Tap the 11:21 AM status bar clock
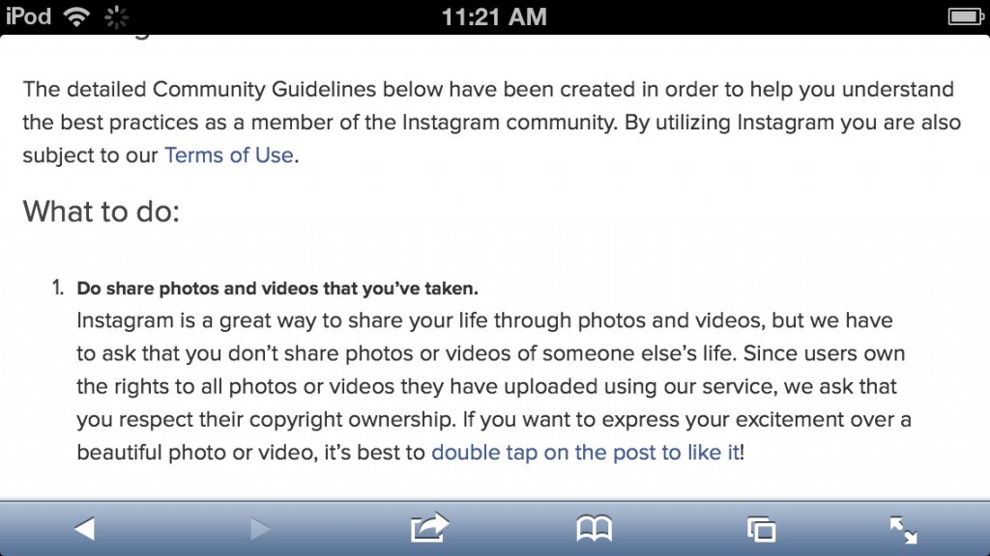Image resolution: width=990 pixels, height=556 pixels. click(494, 17)
